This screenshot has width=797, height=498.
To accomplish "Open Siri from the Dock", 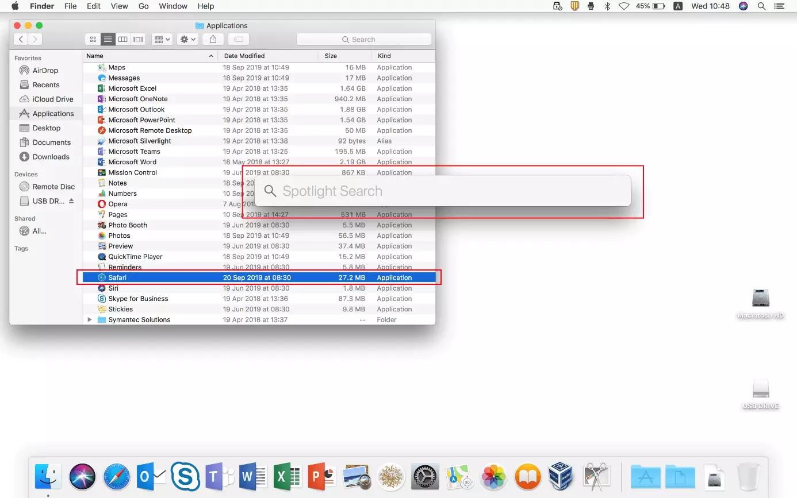I will 82,476.
